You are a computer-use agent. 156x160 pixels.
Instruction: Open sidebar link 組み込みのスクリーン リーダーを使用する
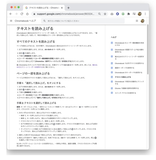pyautogui.click(x=129, y=58)
